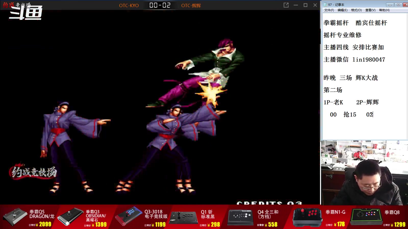Click the ¥1399 price
Viewport: 408px width, 229px height.
point(99,225)
